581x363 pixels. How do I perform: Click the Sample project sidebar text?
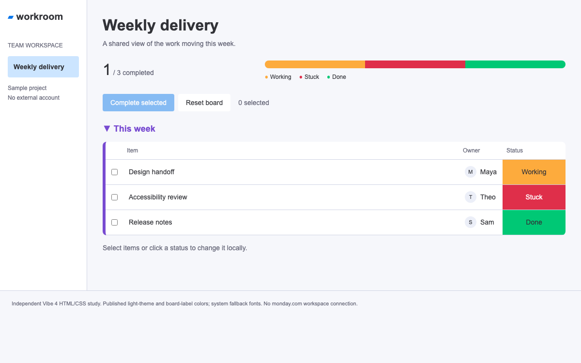click(x=27, y=88)
